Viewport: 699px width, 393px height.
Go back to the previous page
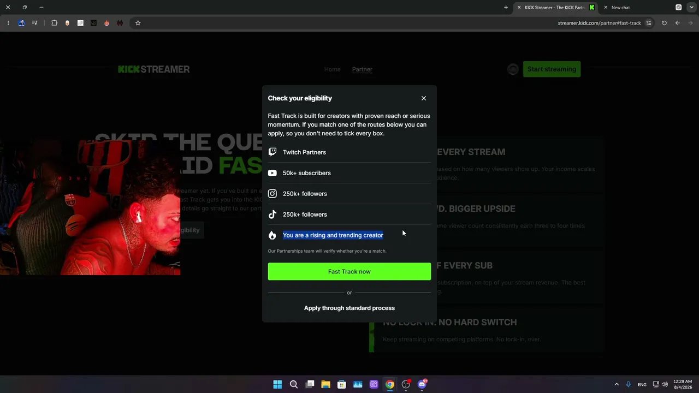(677, 23)
